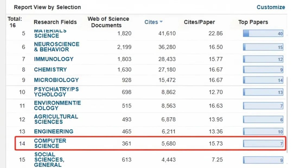Open Agricultural Sciences field link
293x168 pixels.
[x=56, y=119]
